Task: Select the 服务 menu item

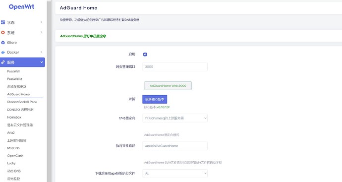Action: tap(22, 62)
